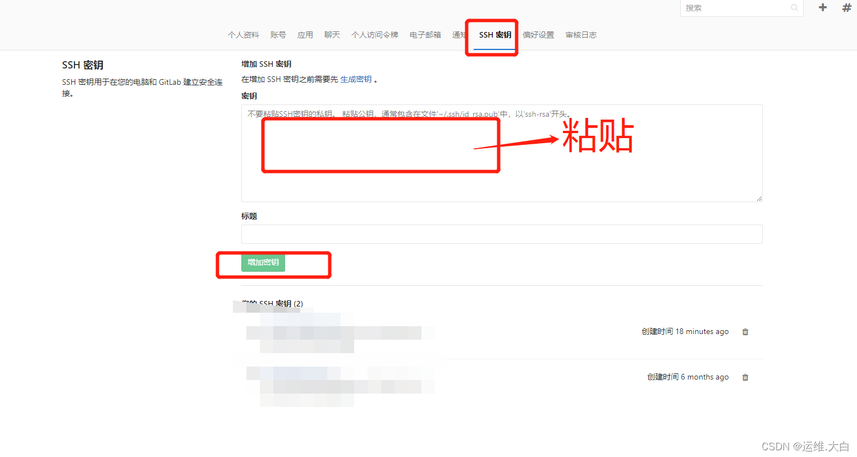Switch to the 个人资料 tab
Screen dimensions: 857x457
[x=243, y=34]
